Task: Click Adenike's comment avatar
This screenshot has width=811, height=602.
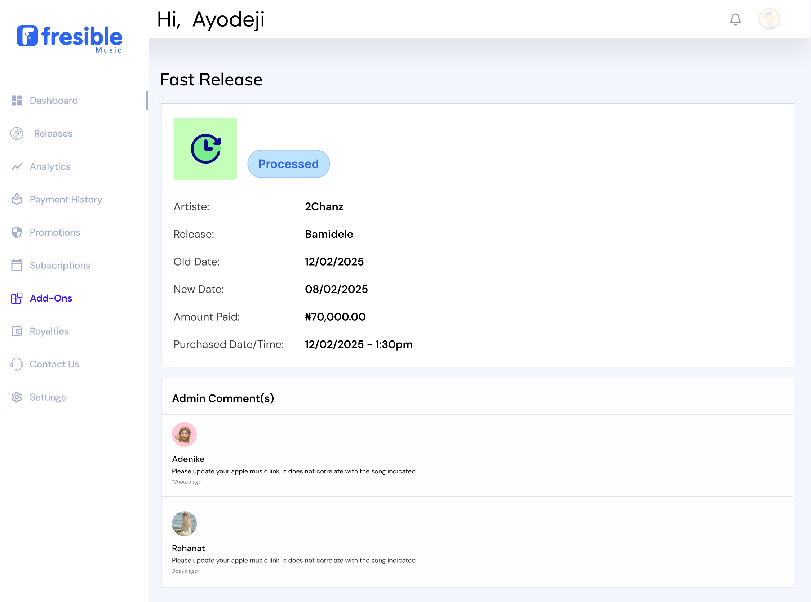Action: tap(184, 434)
